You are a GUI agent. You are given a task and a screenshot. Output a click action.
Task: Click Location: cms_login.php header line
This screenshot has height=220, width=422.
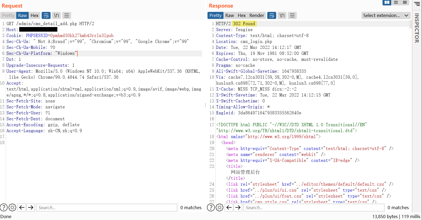point(244,42)
